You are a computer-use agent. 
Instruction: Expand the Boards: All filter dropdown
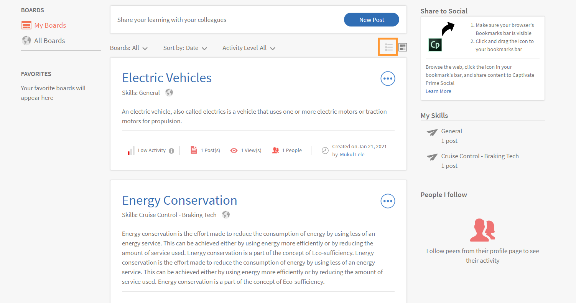[129, 48]
